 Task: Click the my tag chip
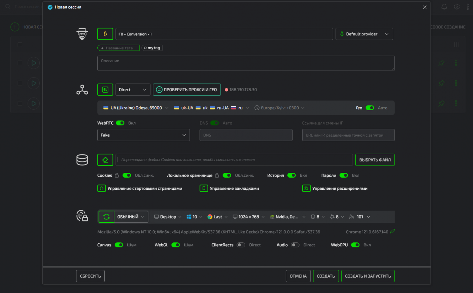coord(152,48)
